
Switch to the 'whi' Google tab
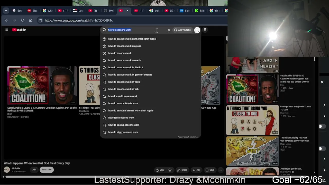point(48,11)
